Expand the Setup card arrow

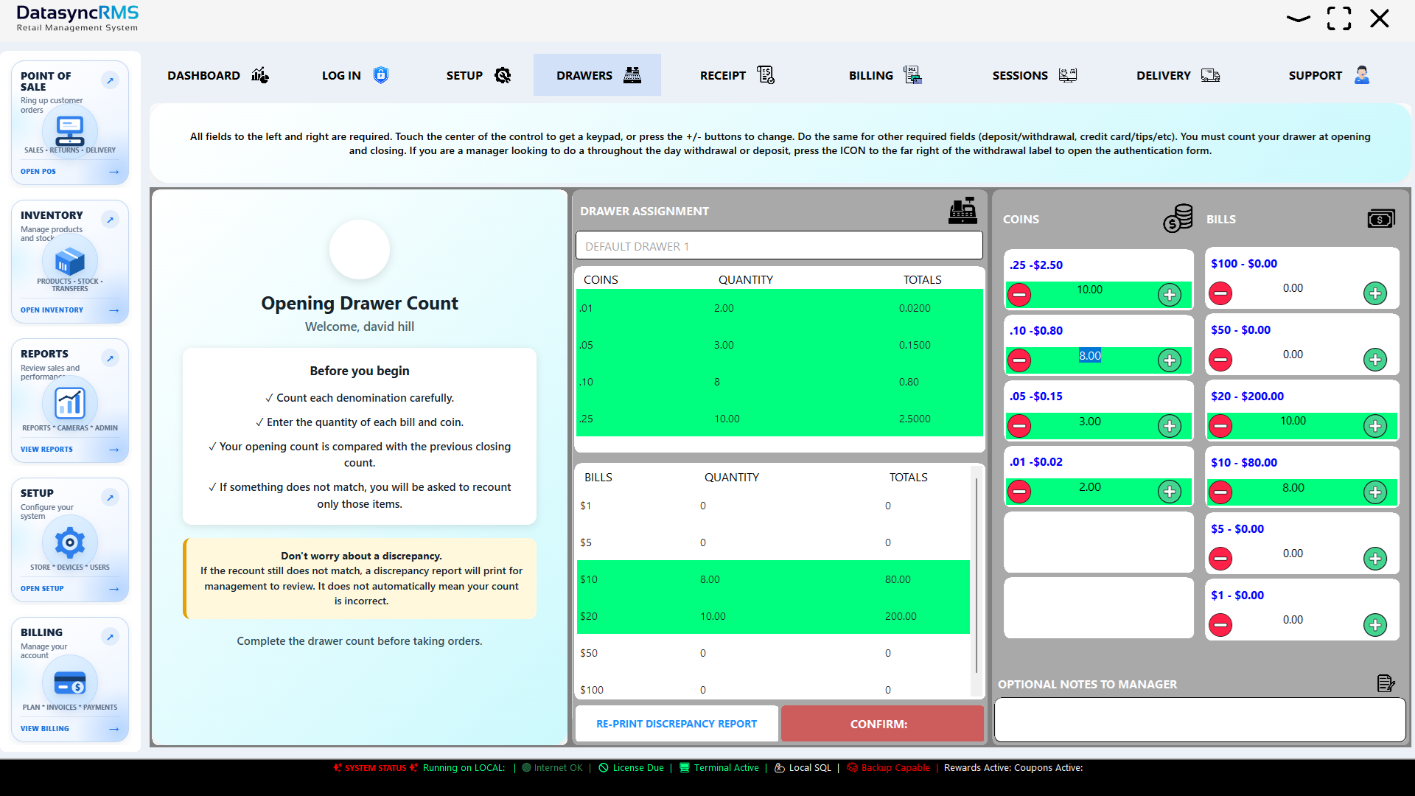[110, 497]
